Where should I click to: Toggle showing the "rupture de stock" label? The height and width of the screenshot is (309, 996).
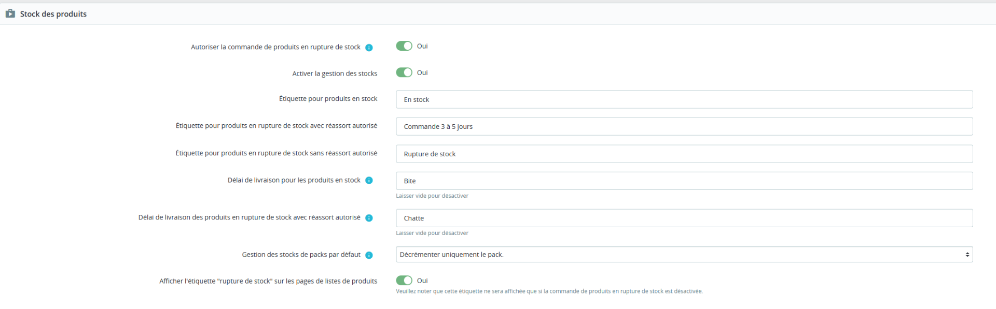404,281
